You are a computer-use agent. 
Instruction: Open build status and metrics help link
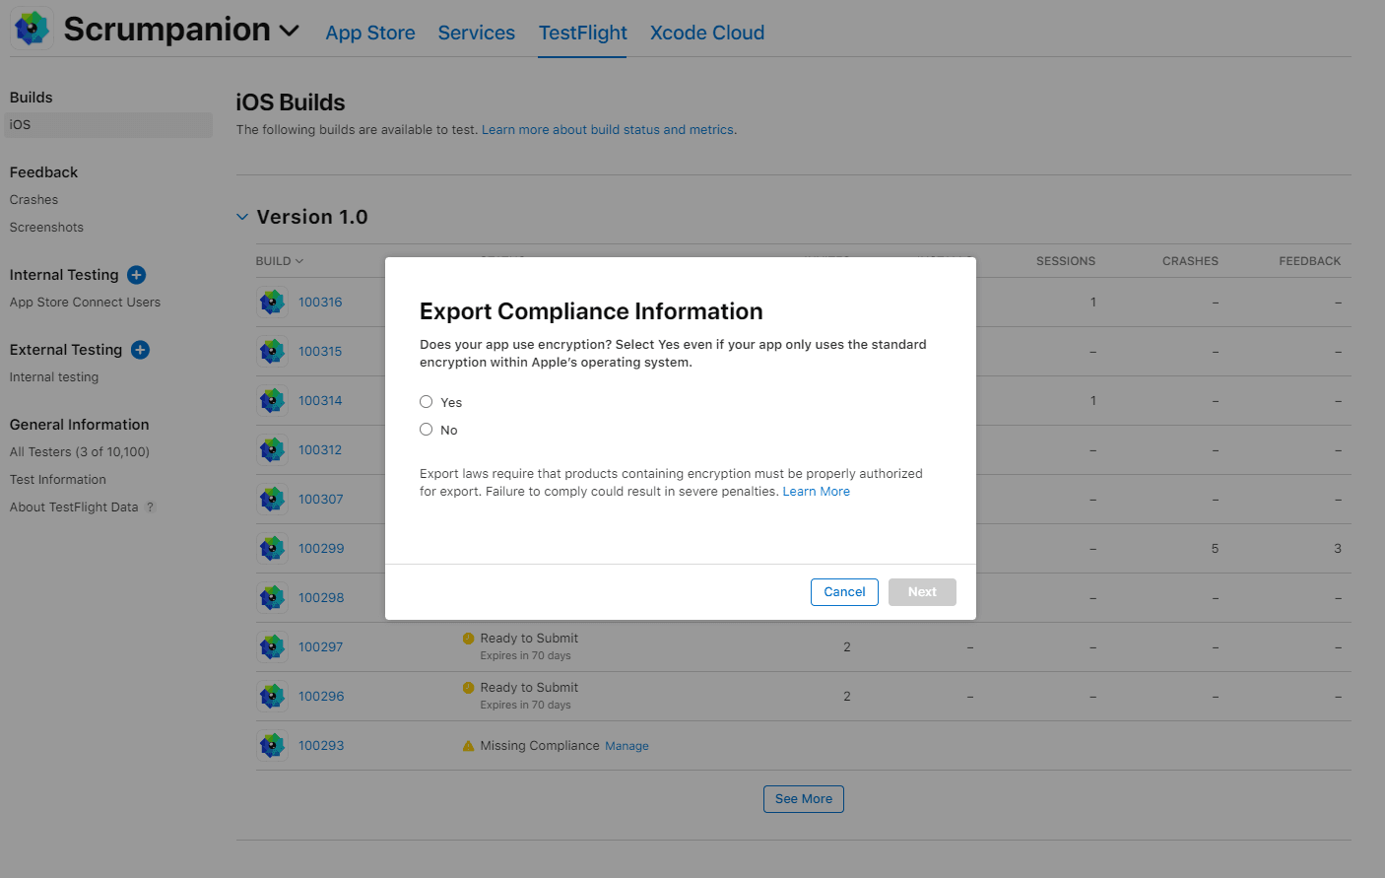click(x=607, y=130)
